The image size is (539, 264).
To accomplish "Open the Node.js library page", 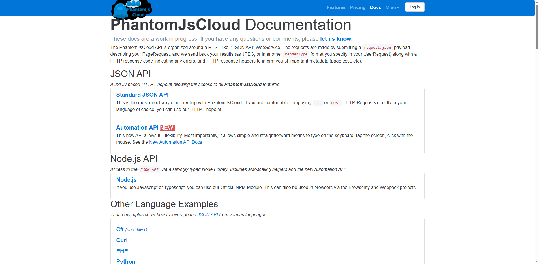I will (126, 180).
